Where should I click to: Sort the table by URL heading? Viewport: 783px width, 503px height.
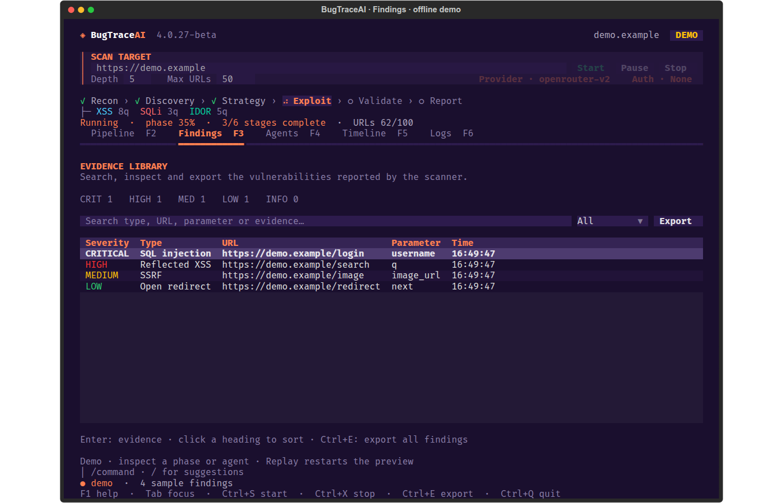pyautogui.click(x=230, y=243)
